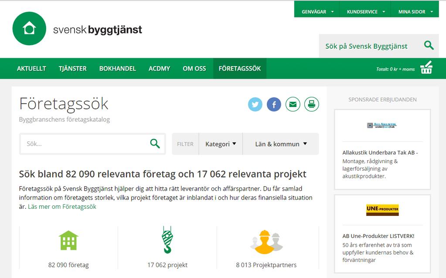Expand the Mina sidor dropdown
This screenshot has height=278, width=446.
coord(415,12)
